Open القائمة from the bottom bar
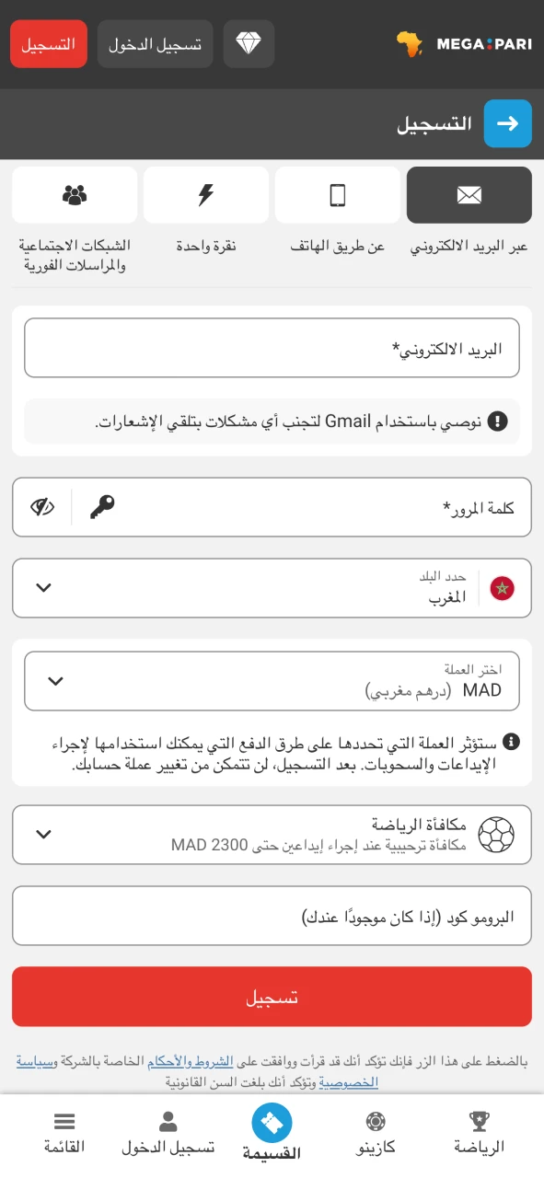This screenshot has height=1178, width=544. (x=64, y=1132)
